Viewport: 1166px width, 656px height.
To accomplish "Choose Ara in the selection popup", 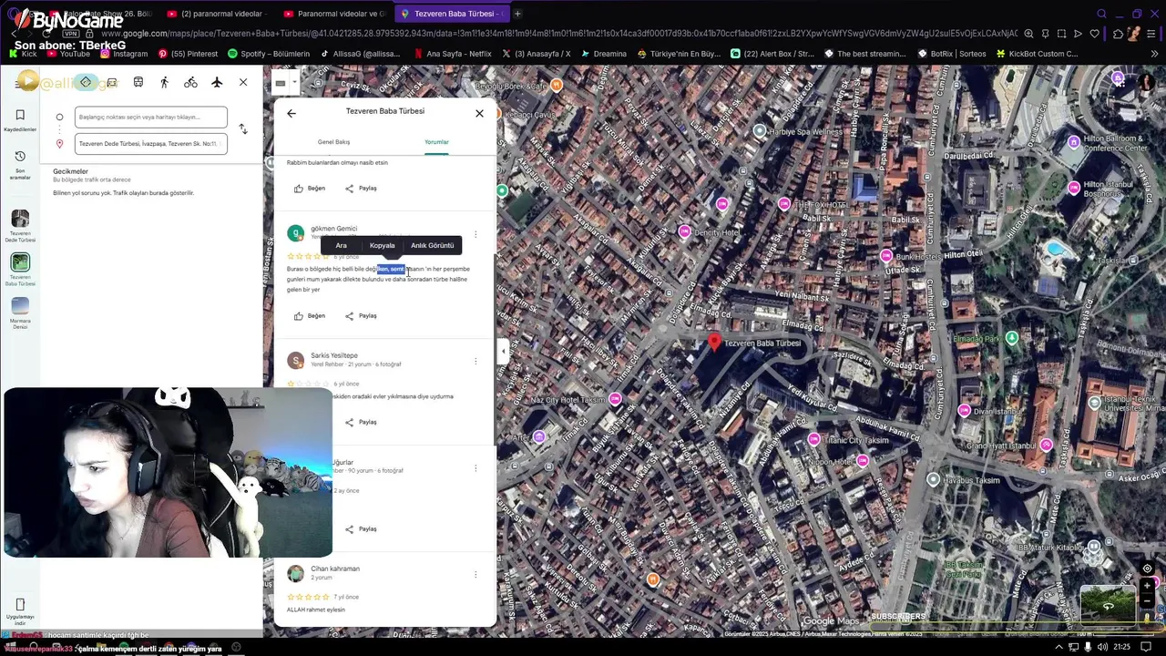I will tap(341, 245).
